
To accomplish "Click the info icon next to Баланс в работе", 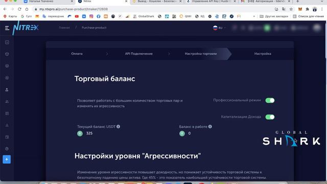I will [x=210, y=126].
